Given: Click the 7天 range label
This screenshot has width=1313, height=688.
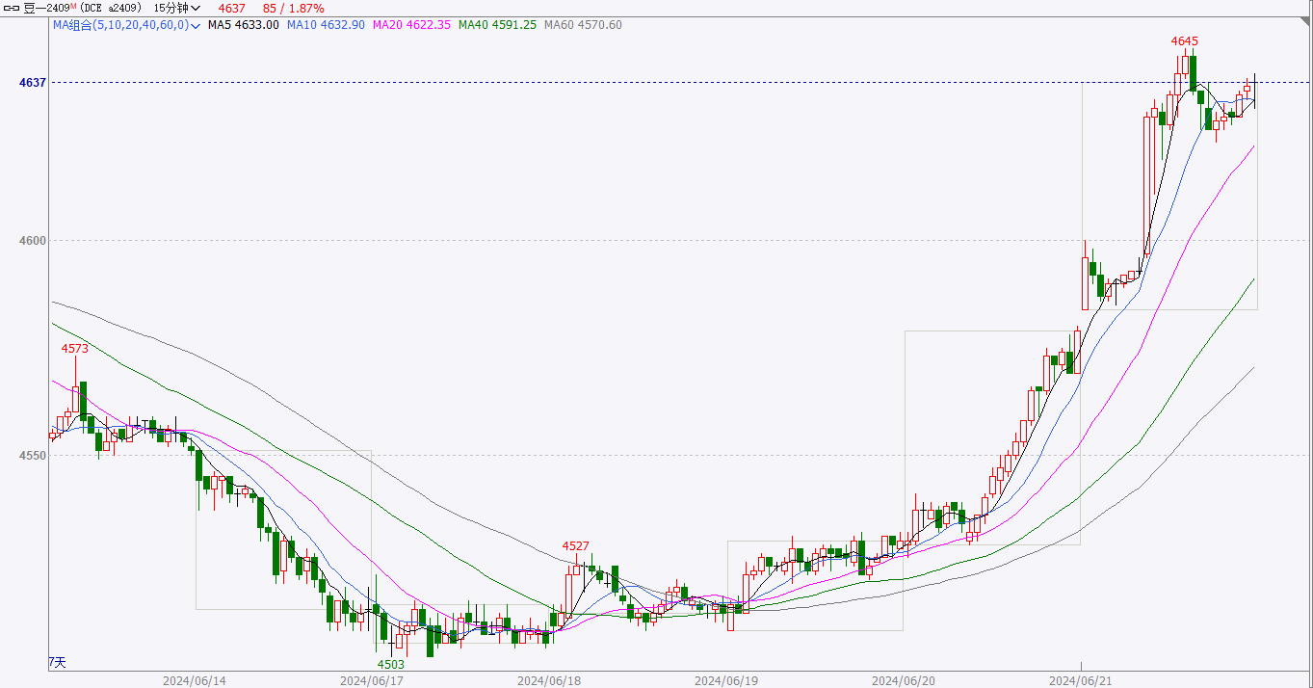Looking at the screenshot, I should [x=58, y=662].
